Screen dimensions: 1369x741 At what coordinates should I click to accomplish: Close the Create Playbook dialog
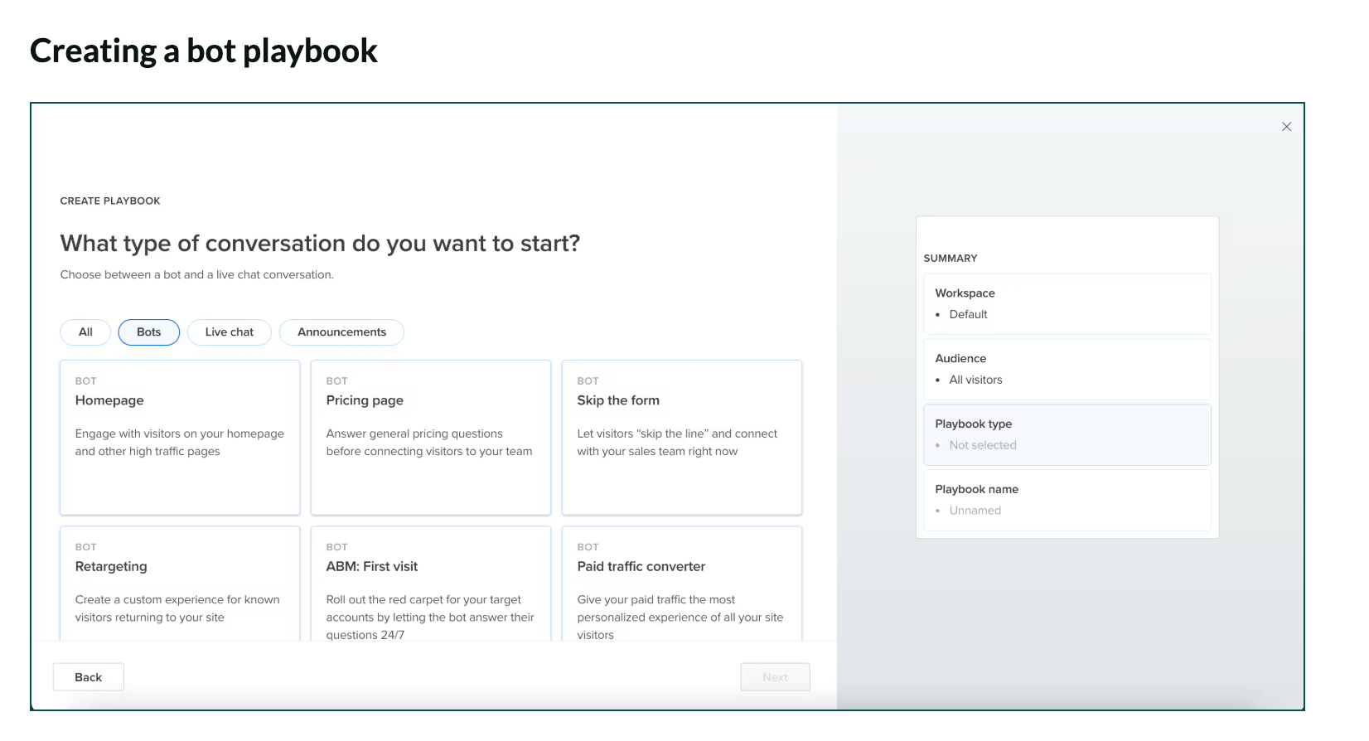(1286, 127)
